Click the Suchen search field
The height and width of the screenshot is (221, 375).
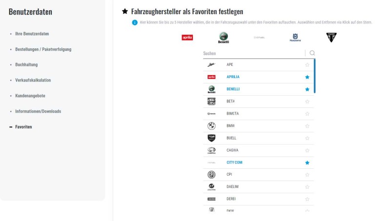253,53
